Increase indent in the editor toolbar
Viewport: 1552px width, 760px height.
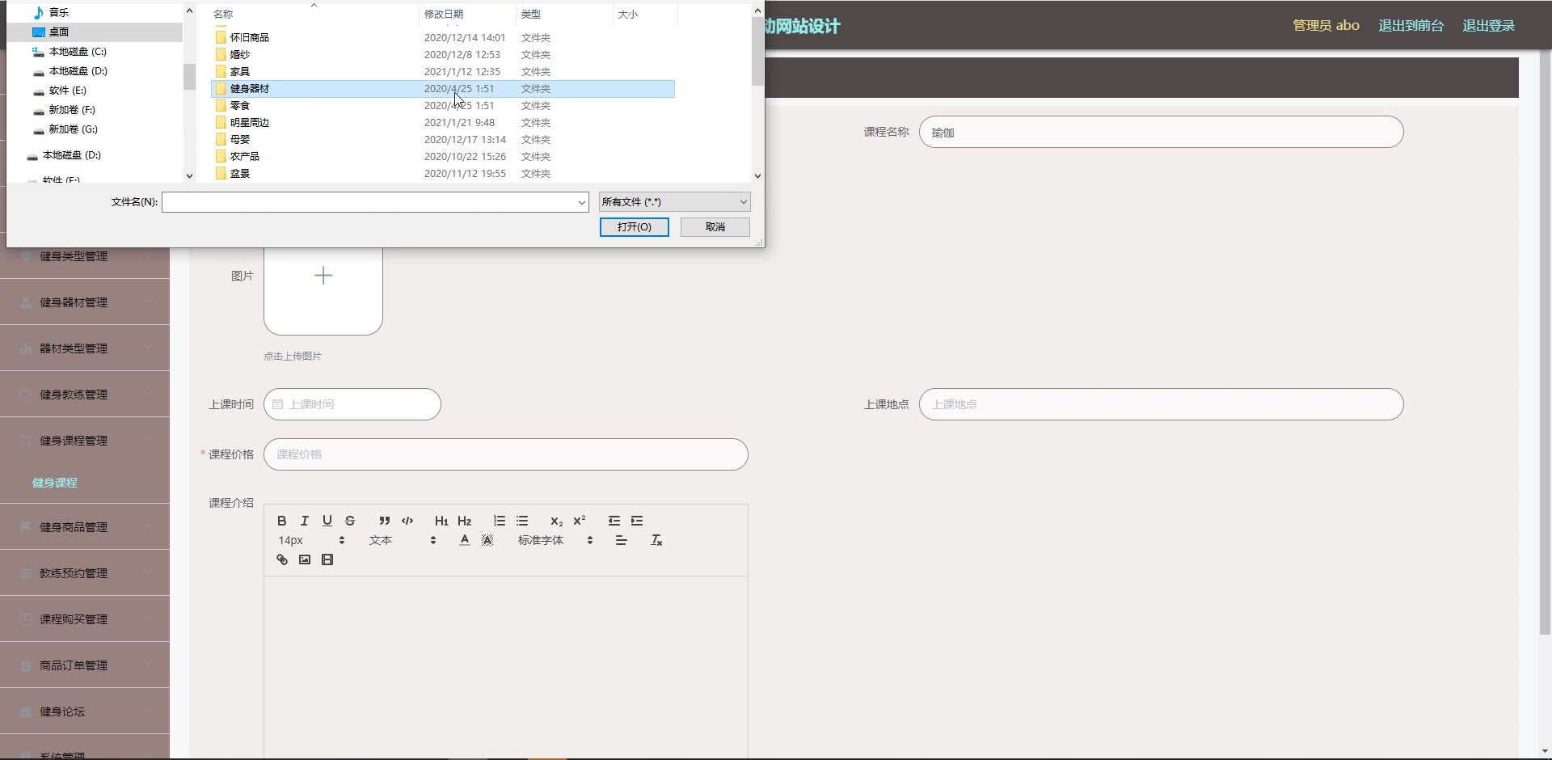coord(637,521)
